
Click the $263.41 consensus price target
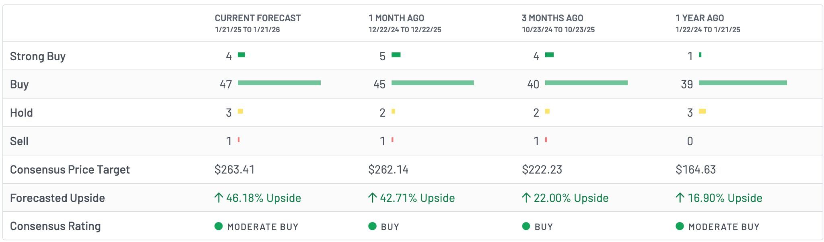pos(235,170)
